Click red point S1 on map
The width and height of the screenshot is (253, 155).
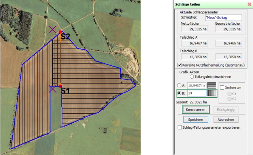(x=60, y=86)
